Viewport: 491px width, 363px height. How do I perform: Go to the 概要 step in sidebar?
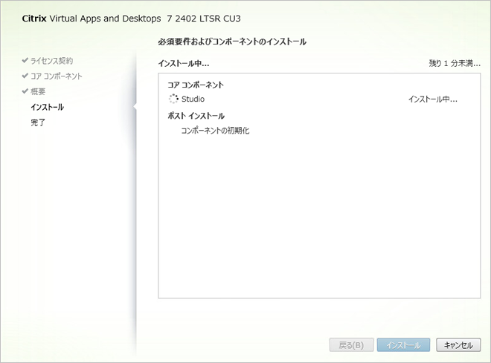(38, 91)
